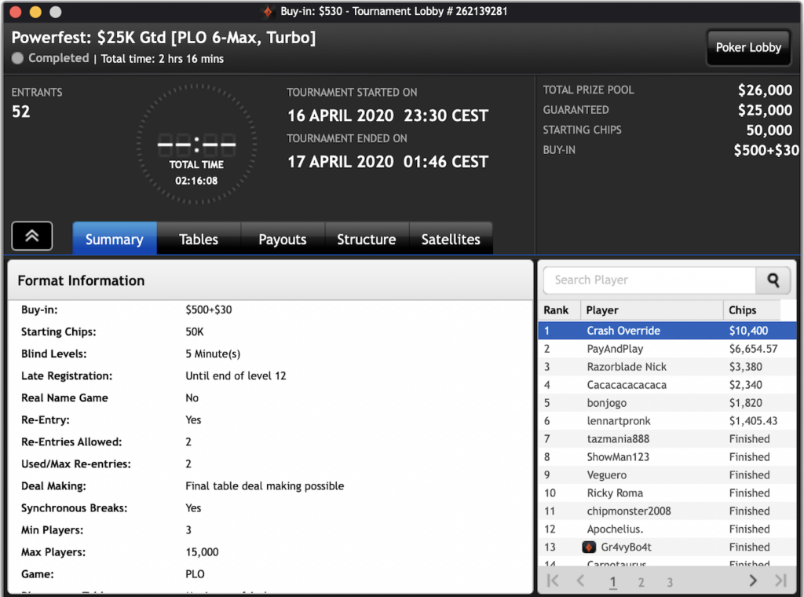Focus the Search Player input field

click(650, 280)
